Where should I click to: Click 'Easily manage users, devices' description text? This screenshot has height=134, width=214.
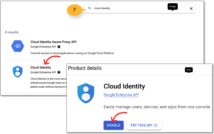coord(157,107)
